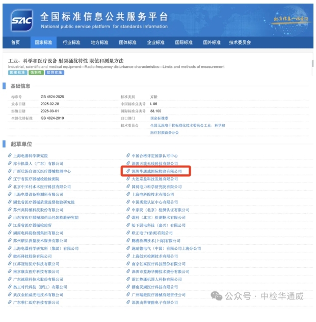The width and height of the screenshot is (316, 322).
Task: Click the chain icon beside 中国合格评定国家认可中心
Action: click(128, 155)
